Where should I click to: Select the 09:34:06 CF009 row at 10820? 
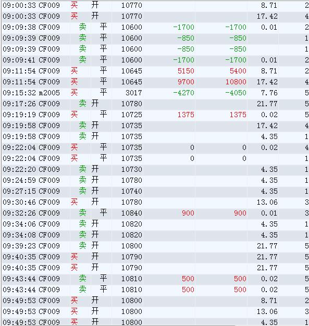coord(155,224)
